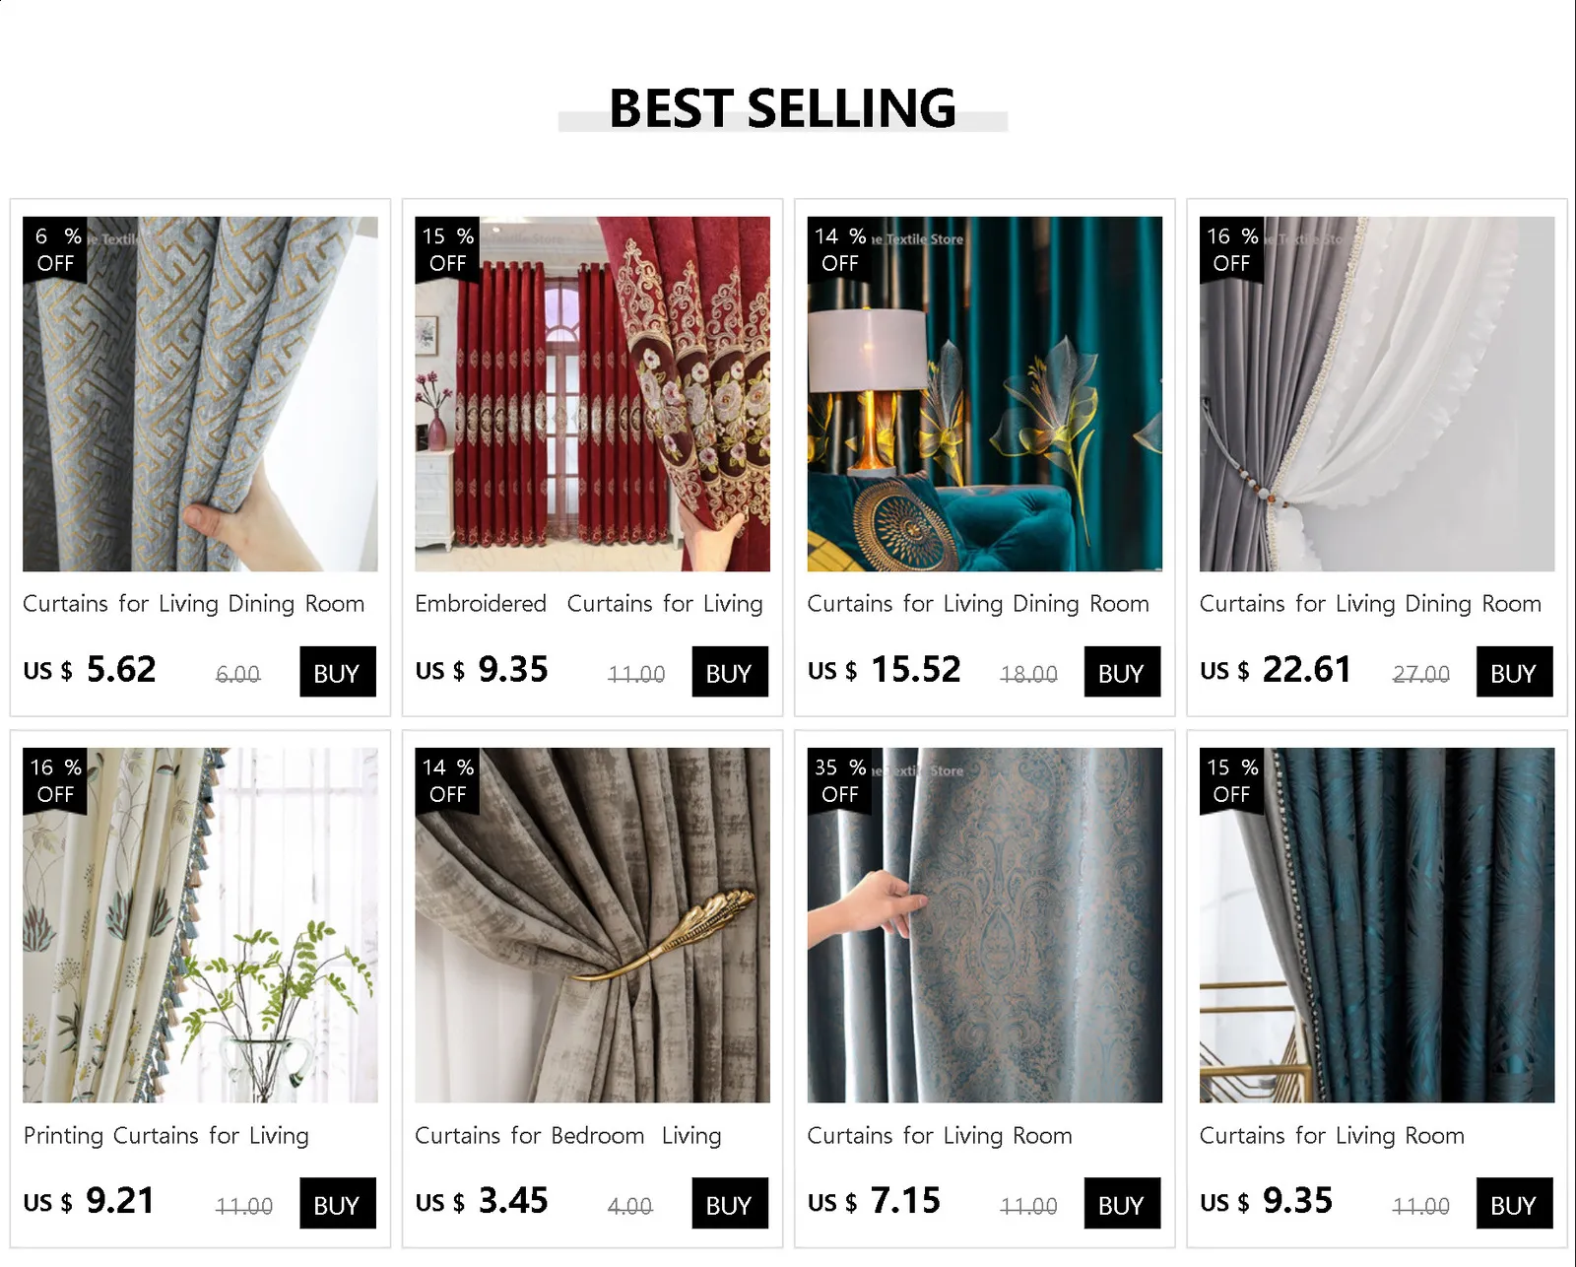This screenshot has width=1576, height=1267.
Task: Click BUY for the US $7.15 curtains
Action: coord(1122,1203)
